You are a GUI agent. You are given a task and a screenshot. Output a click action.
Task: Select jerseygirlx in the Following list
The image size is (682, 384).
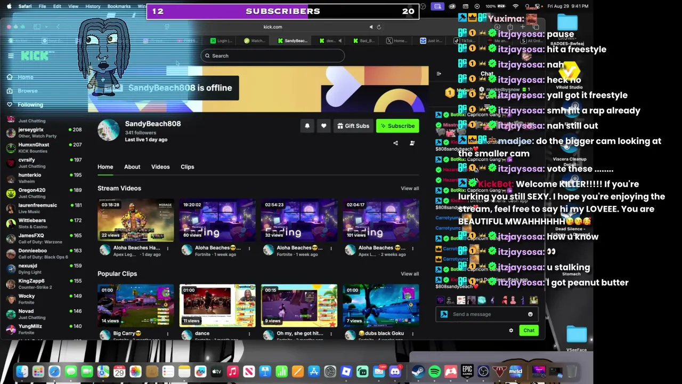(x=43, y=132)
